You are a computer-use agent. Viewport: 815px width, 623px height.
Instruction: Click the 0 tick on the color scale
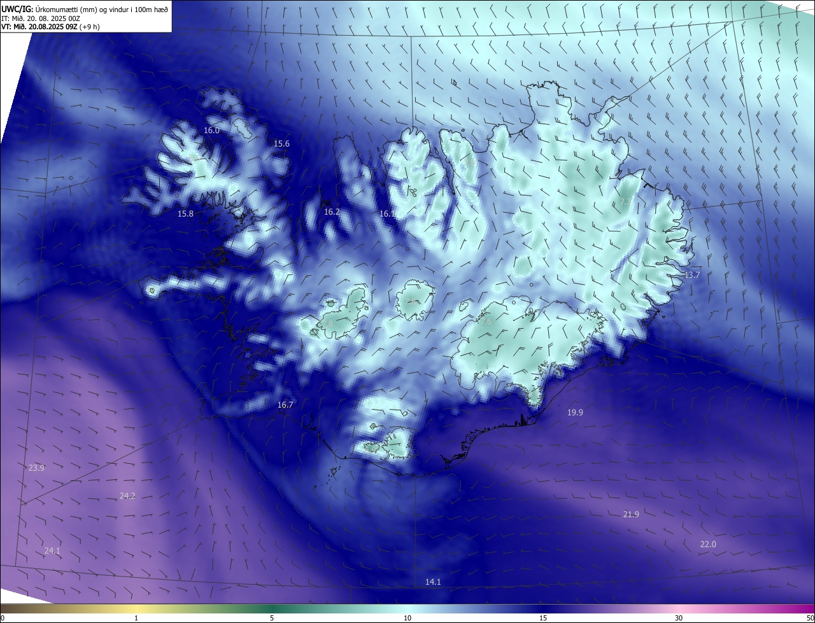click(3, 619)
